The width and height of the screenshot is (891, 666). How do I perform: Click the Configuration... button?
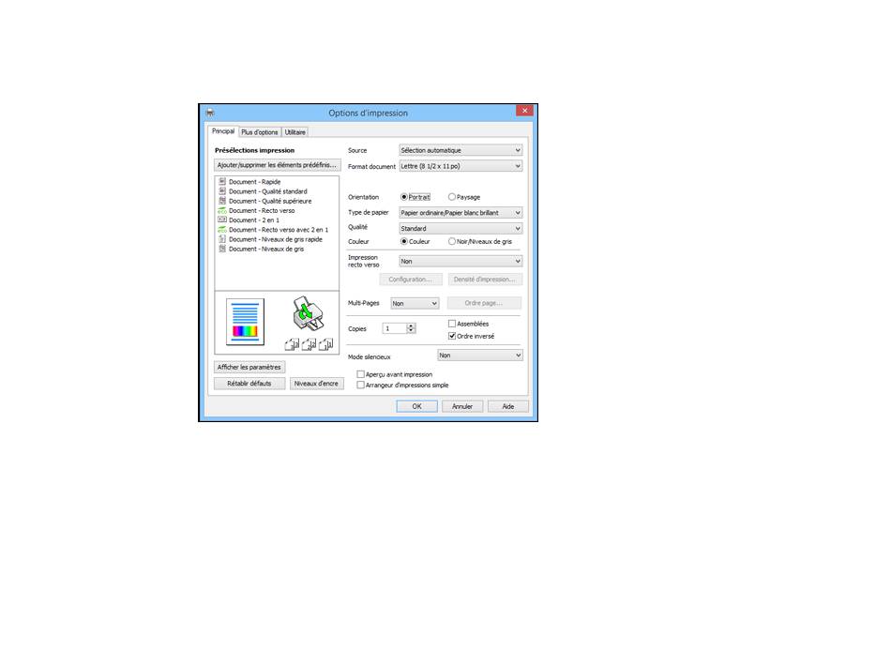click(410, 280)
